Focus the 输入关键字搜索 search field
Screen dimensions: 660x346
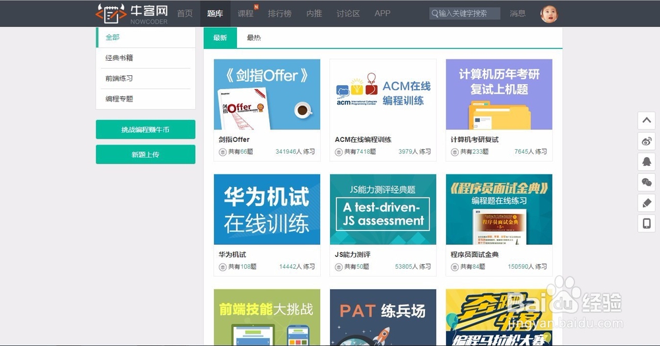(x=465, y=13)
